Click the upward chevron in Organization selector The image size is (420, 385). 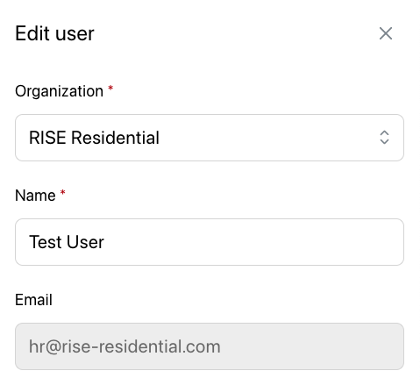pos(384,132)
